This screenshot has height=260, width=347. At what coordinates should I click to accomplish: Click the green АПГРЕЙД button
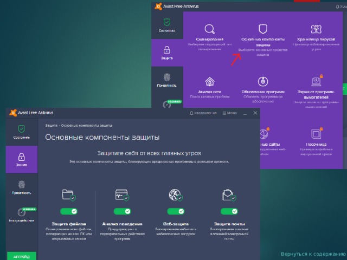click(22, 256)
